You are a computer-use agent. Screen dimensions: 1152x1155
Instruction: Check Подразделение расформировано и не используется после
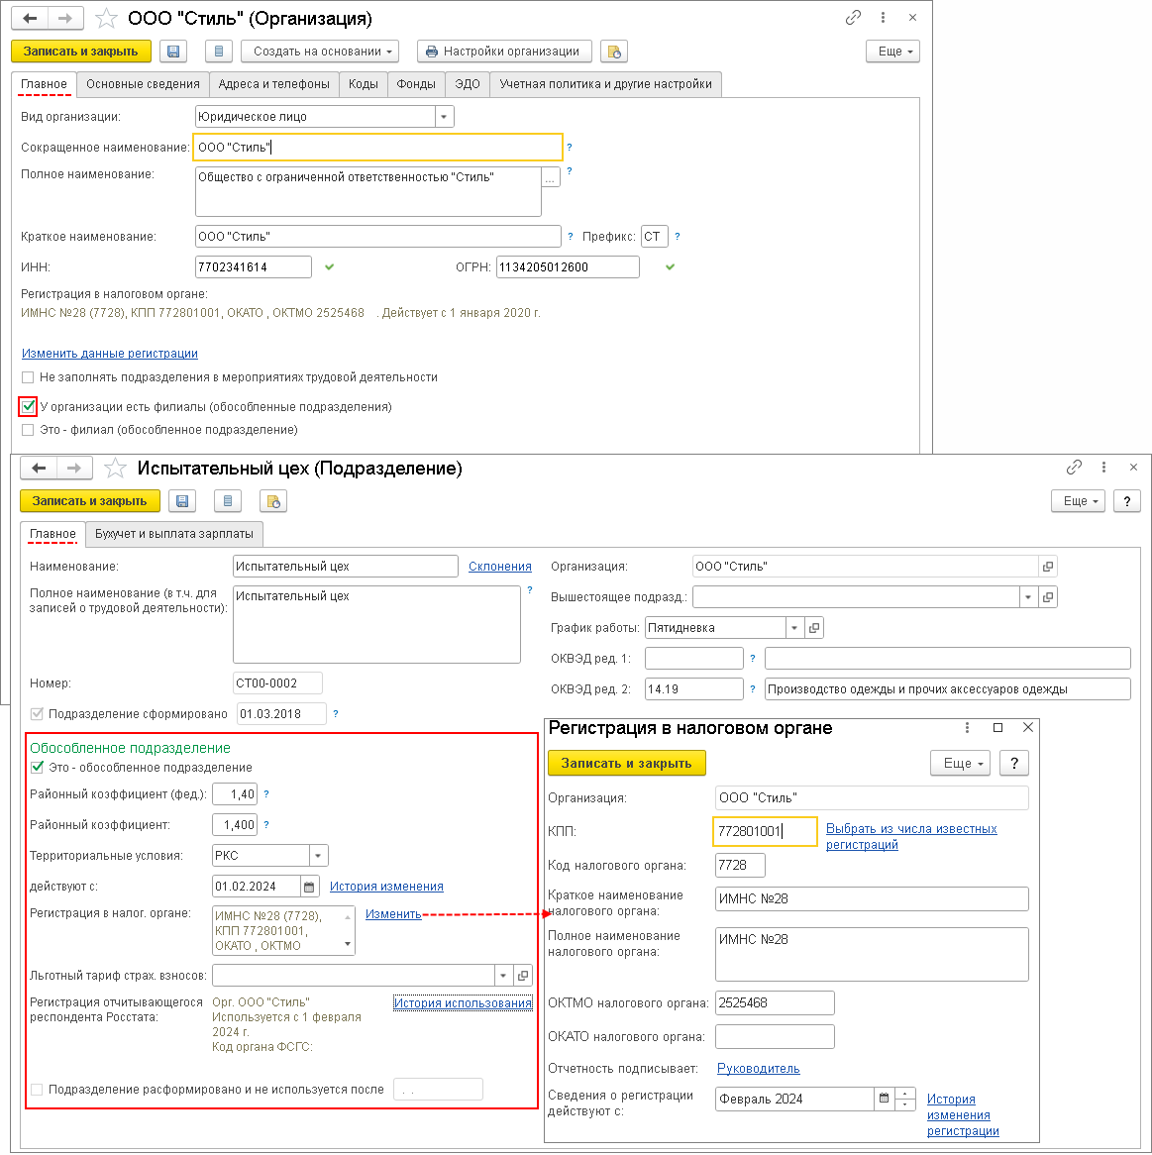[37, 1090]
